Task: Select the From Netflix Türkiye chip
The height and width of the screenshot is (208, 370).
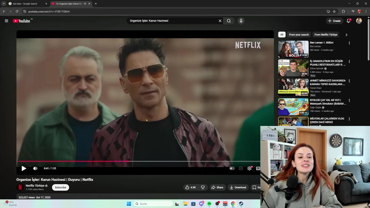Action: (326, 35)
